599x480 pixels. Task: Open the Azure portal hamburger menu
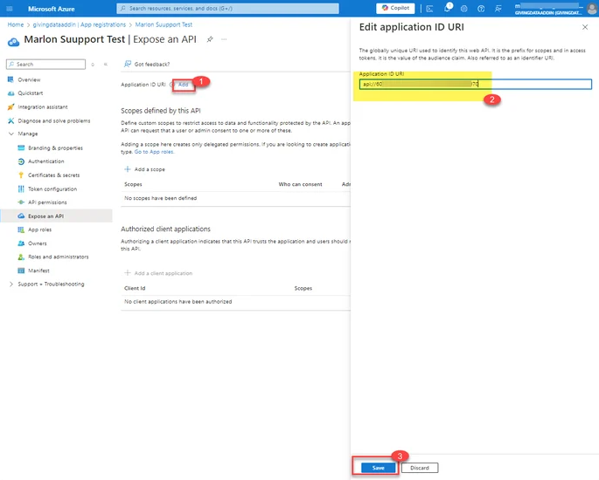tap(10, 9)
